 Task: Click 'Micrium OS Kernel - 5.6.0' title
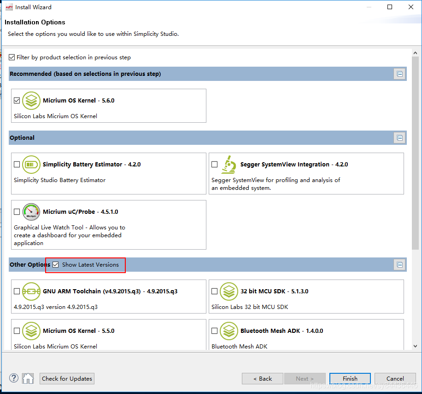(x=79, y=100)
